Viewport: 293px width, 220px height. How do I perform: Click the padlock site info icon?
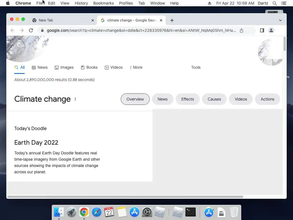pyautogui.click(x=42, y=30)
